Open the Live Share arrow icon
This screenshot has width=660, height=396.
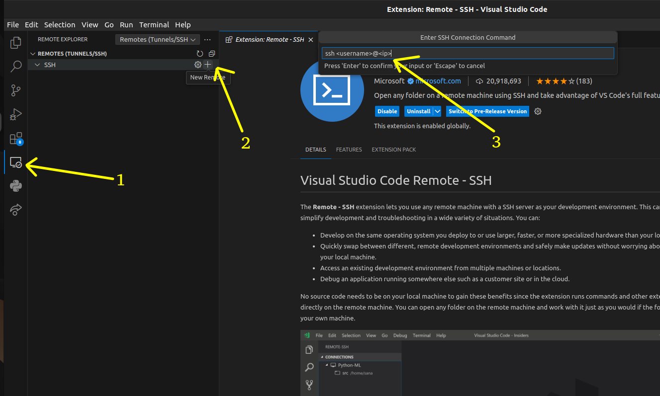click(16, 210)
